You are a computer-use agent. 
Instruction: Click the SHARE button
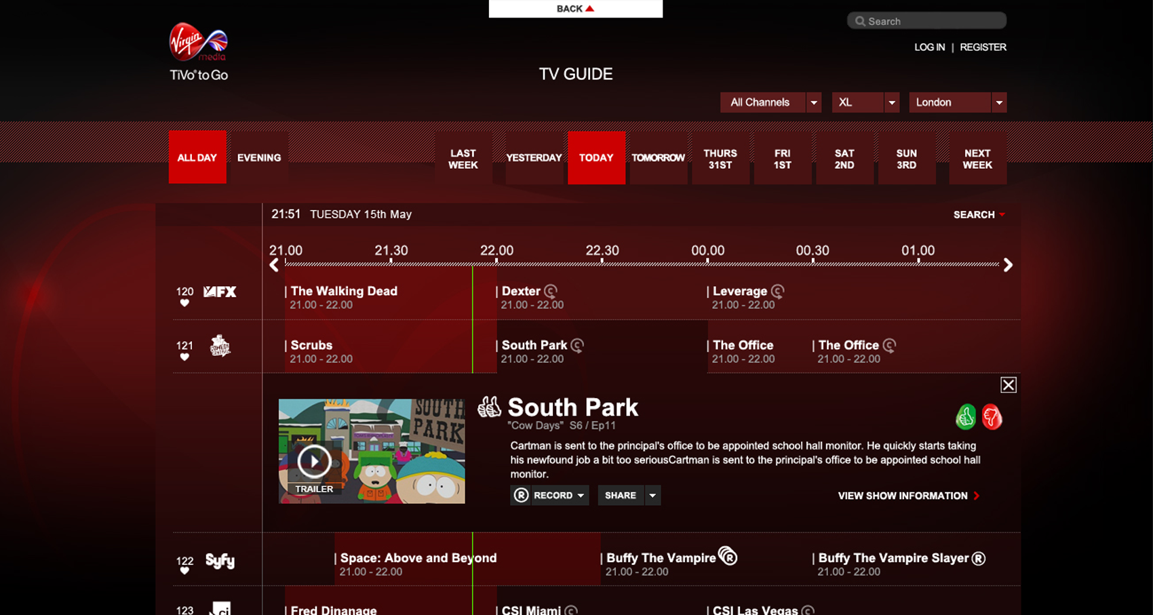[620, 496]
